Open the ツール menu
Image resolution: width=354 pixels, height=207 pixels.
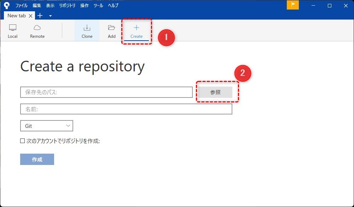tap(98, 5)
